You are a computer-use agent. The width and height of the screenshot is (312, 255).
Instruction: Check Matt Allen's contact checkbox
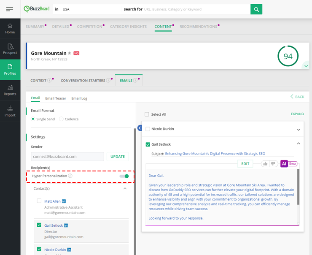point(39,201)
